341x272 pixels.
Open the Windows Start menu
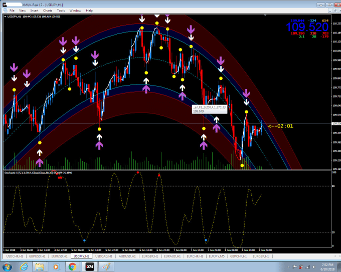point(7,266)
